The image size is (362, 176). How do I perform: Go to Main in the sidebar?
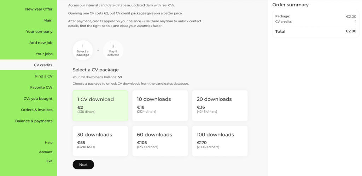48,20
